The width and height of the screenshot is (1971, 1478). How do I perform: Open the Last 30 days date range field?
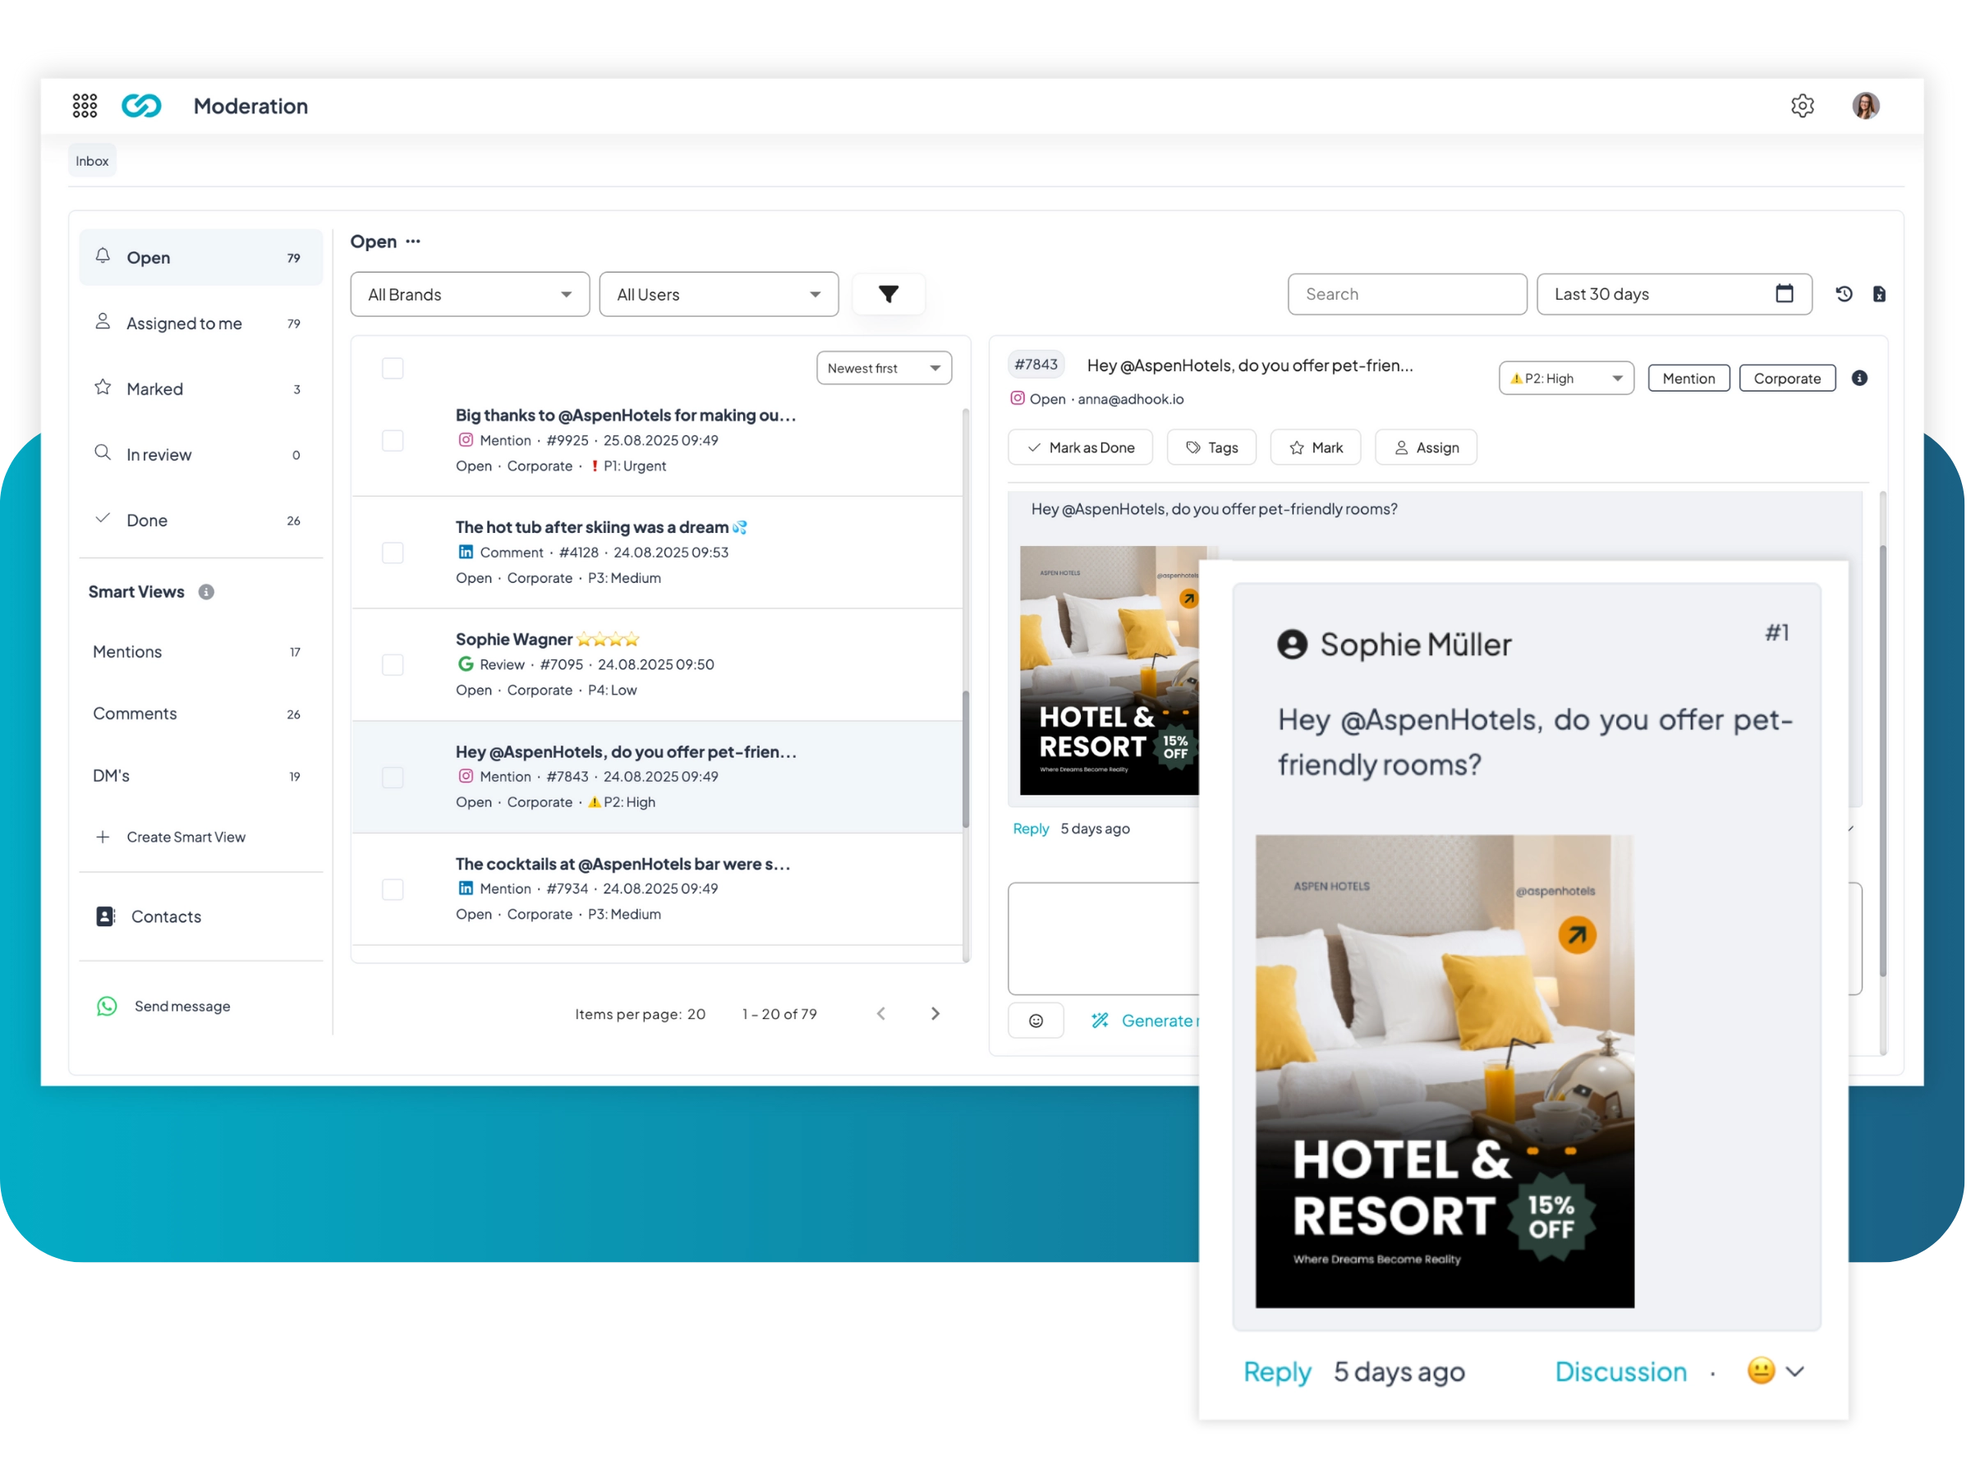[1675, 295]
